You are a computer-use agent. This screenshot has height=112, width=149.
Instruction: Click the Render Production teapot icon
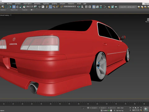point(116,7)
